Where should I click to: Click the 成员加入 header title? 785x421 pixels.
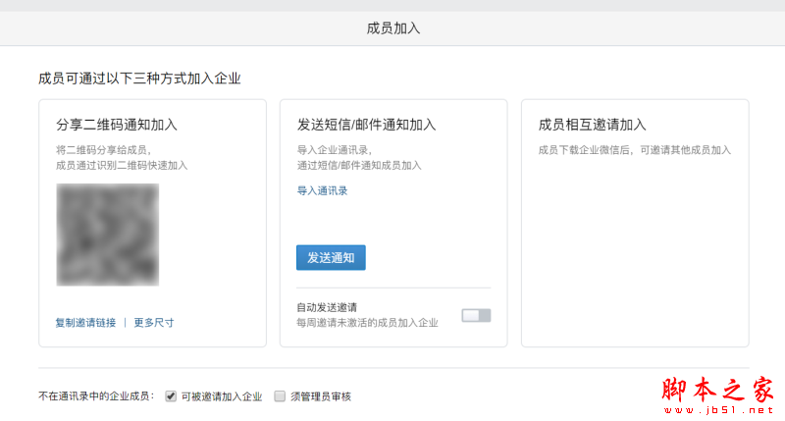[x=393, y=28]
